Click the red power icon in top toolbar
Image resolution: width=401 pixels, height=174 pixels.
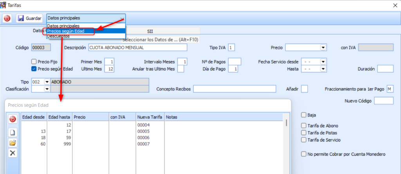click(x=7, y=18)
